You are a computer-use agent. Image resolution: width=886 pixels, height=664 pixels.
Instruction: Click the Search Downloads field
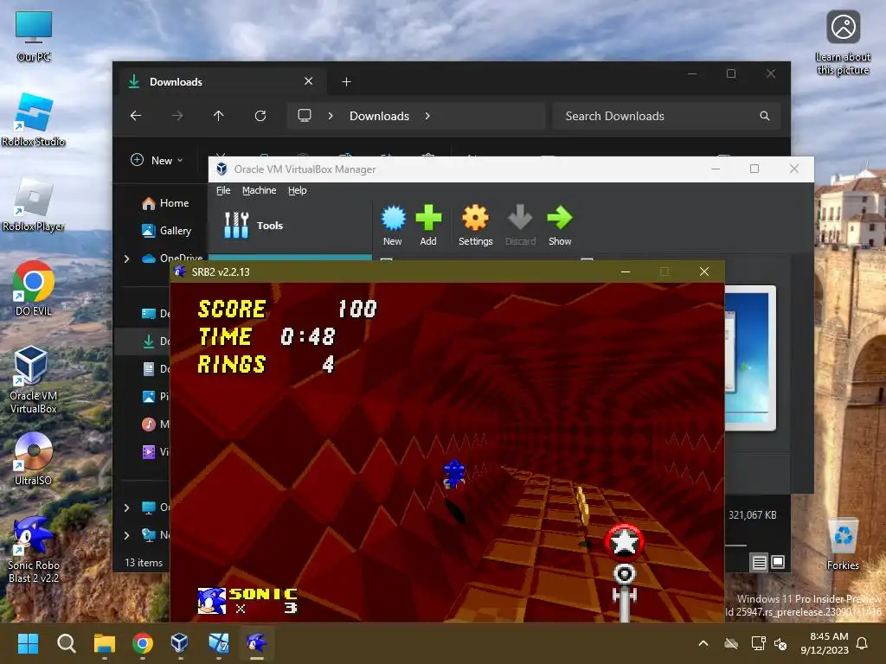tap(667, 116)
